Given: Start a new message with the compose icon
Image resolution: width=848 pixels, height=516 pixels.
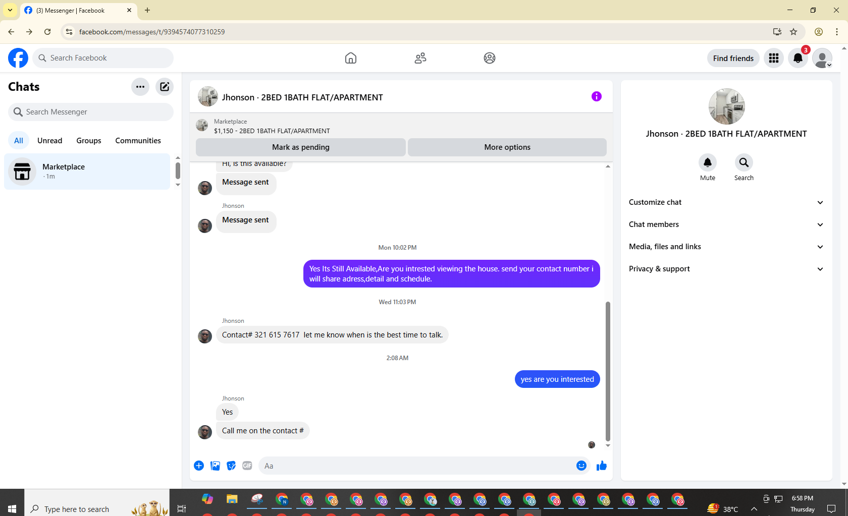Looking at the screenshot, I should pos(165,87).
